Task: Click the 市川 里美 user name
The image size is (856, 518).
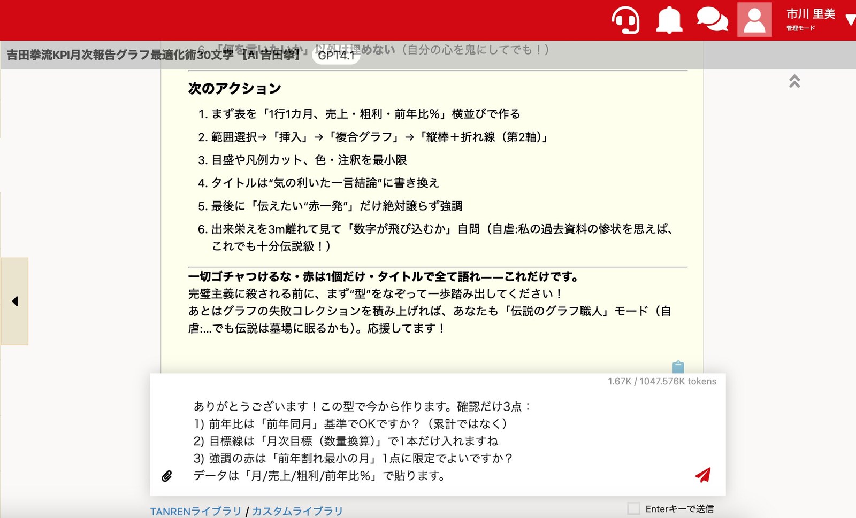Action: 811,14
